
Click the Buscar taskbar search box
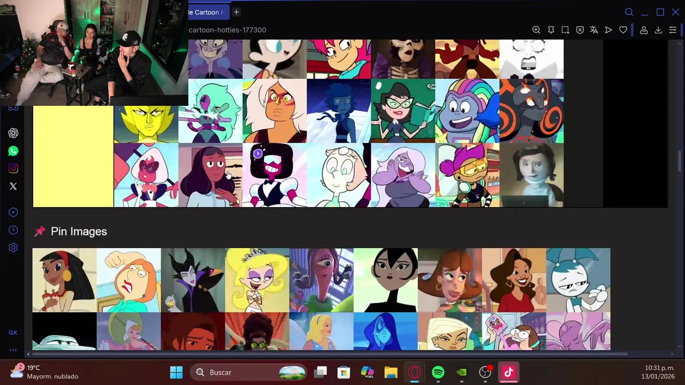pyautogui.click(x=249, y=372)
